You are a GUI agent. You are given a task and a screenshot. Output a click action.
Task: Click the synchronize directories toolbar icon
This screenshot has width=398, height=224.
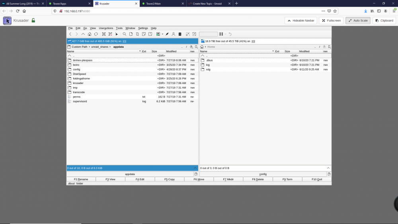click(137, 34)
